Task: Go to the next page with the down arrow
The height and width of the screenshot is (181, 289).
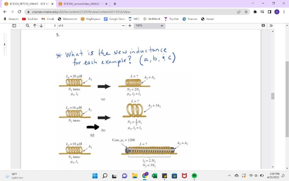Action: (41, 26)
